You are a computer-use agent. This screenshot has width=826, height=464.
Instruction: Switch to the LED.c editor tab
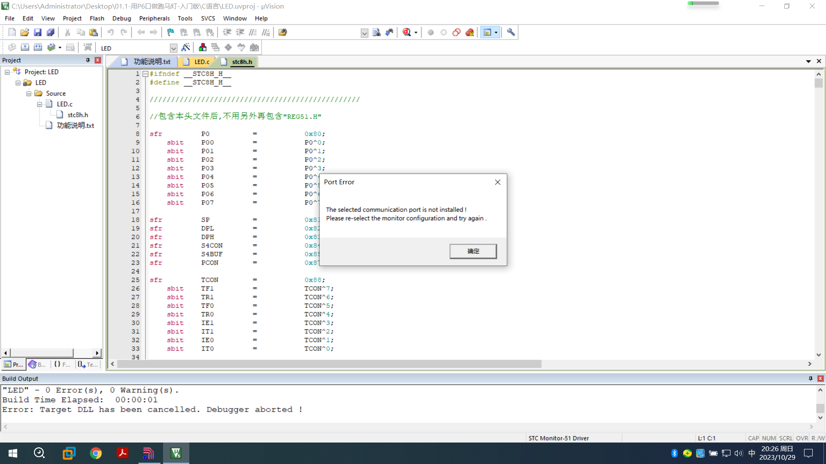197,62
